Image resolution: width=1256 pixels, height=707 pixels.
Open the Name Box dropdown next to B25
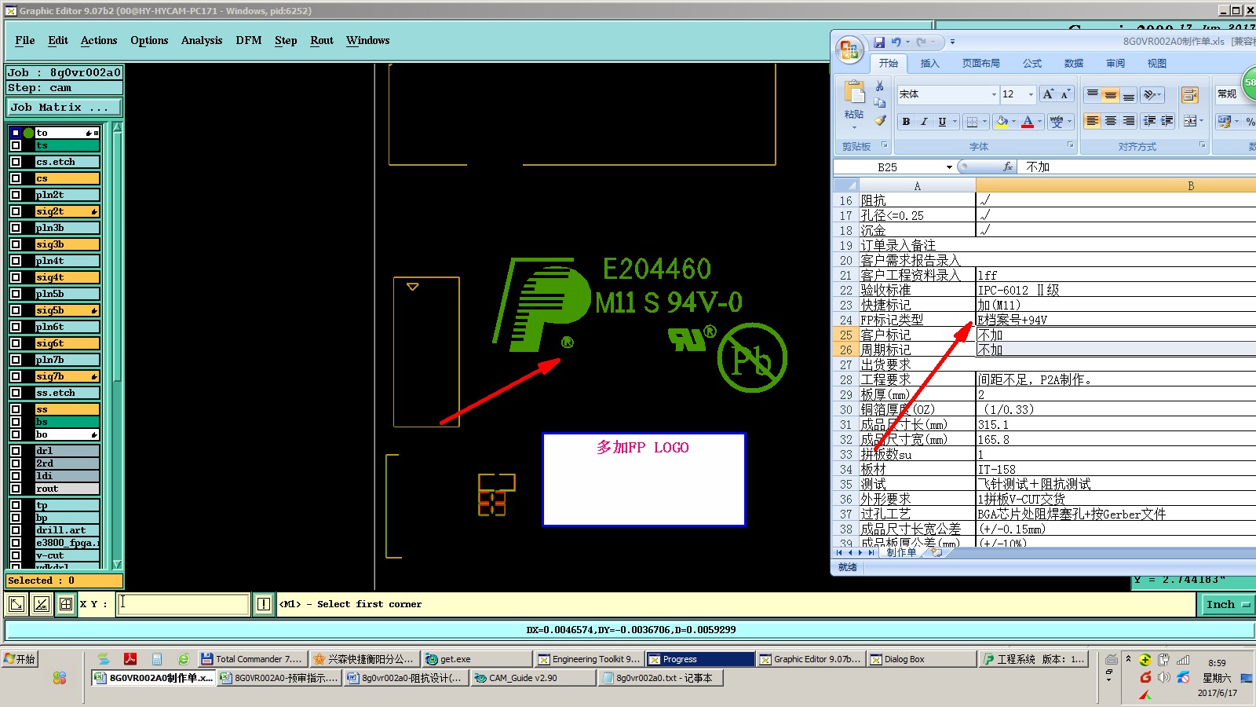(949, 167)
